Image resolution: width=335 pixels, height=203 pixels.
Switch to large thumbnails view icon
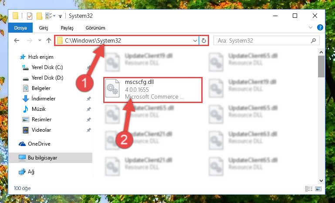[x=318, y=189]
